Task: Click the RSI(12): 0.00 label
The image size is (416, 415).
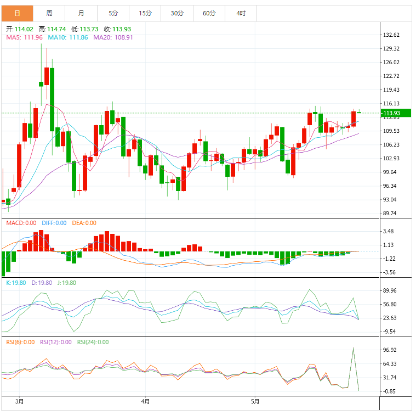Action: coord(56,342)
